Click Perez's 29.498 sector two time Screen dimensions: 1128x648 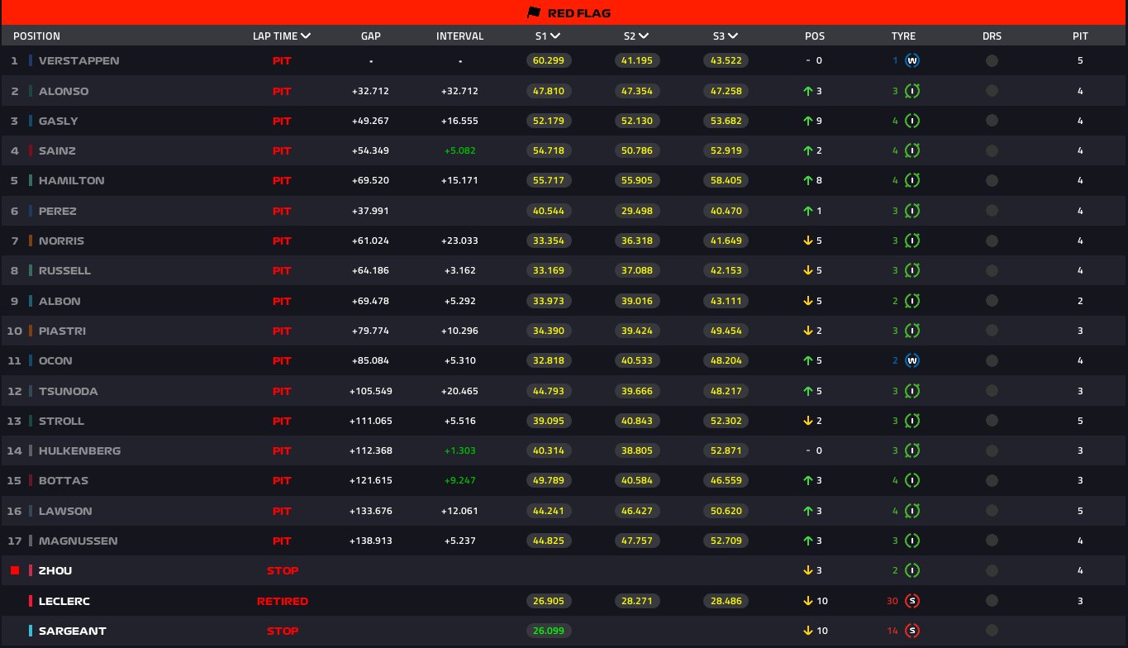pyautogui.click(x=637, y=211)
